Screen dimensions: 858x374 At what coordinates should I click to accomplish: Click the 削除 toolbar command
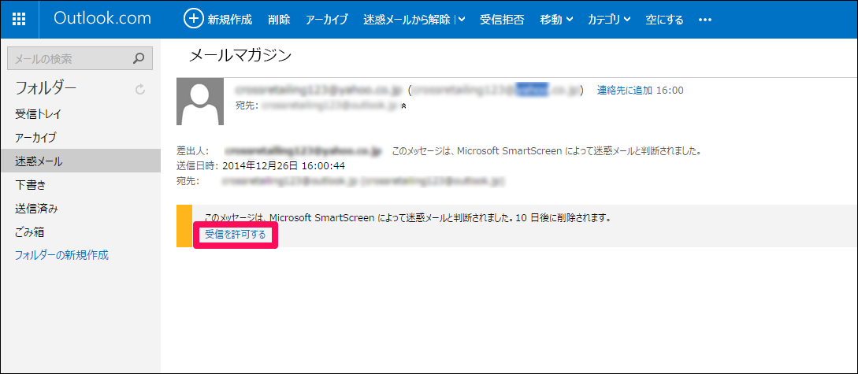click(279, 20)
